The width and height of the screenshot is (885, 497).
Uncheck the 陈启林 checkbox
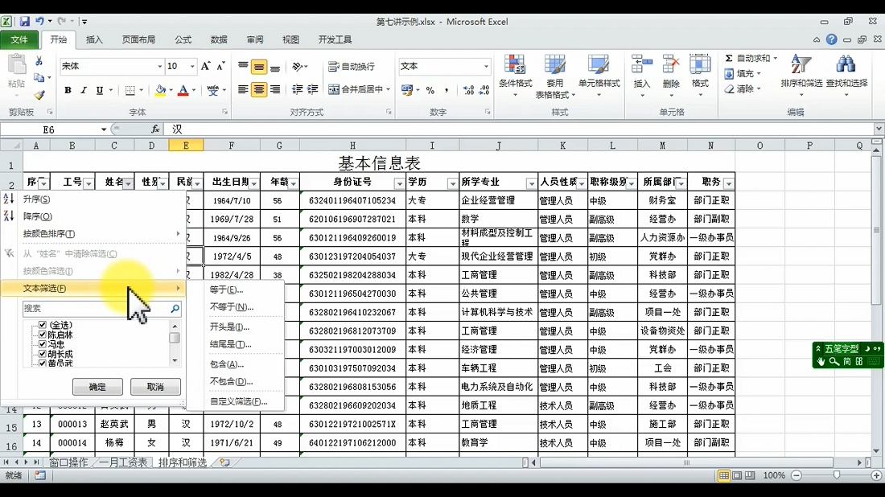click(x=43, y=335)
